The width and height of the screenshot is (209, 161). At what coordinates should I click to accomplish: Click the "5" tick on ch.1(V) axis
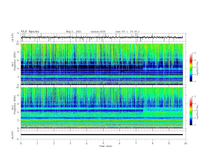tap(18, 33)
